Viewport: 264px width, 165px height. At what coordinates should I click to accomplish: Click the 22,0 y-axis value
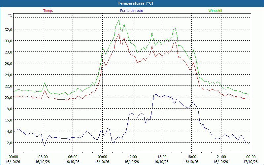pos(9,86)
